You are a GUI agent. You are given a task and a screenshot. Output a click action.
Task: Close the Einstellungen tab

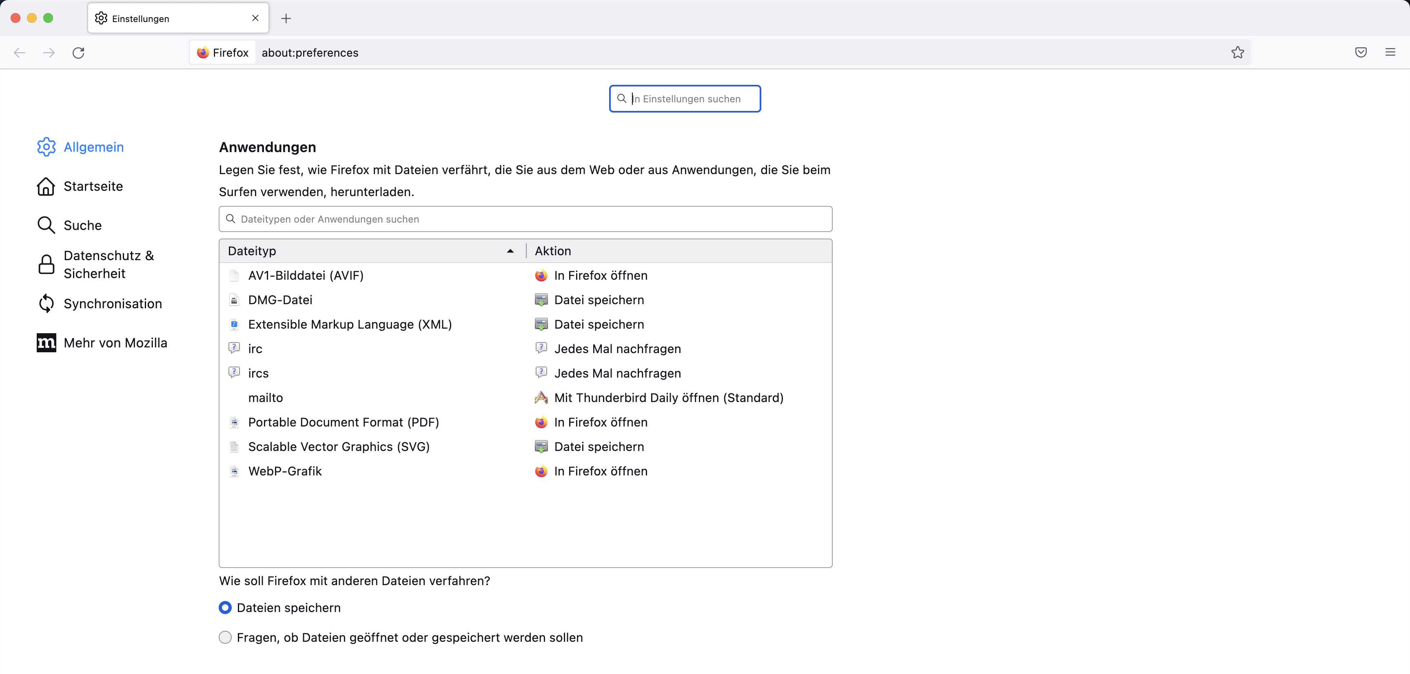click(255, 18)
